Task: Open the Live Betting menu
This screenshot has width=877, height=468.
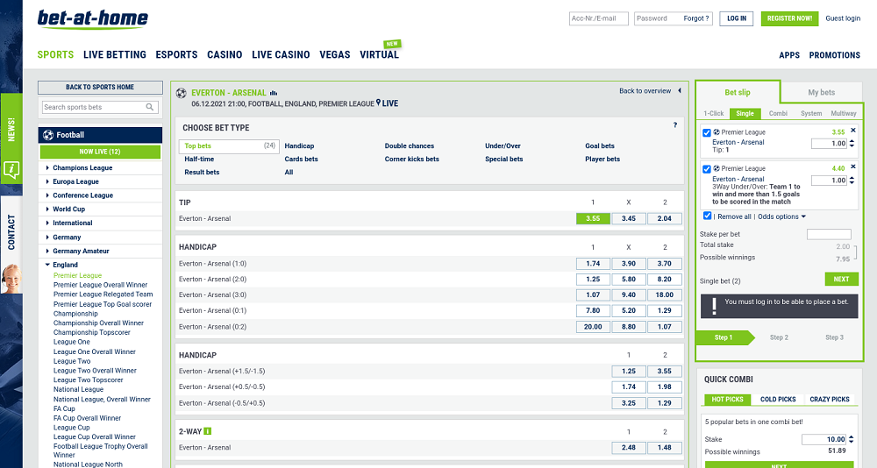Action: (x=115, y=55)
